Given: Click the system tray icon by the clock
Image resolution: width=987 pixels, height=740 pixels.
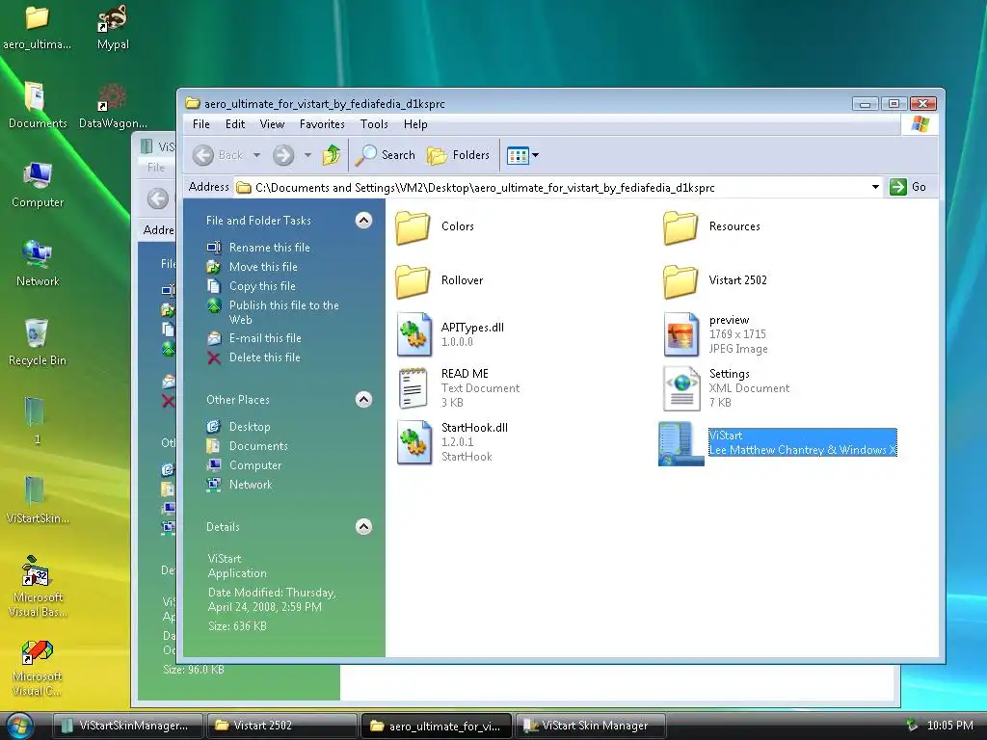Looking at the screenshot, I should pyautogui.click(x=911, y=726).
